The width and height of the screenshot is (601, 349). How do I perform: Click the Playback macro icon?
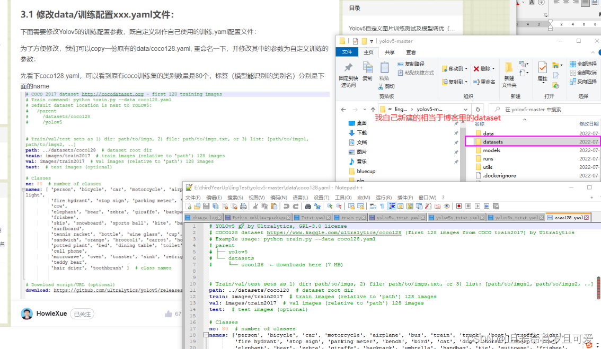pyautogui.click(x=477, y=207)
